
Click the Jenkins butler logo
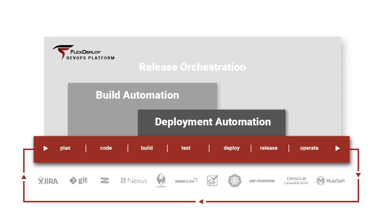pos(161,180)
